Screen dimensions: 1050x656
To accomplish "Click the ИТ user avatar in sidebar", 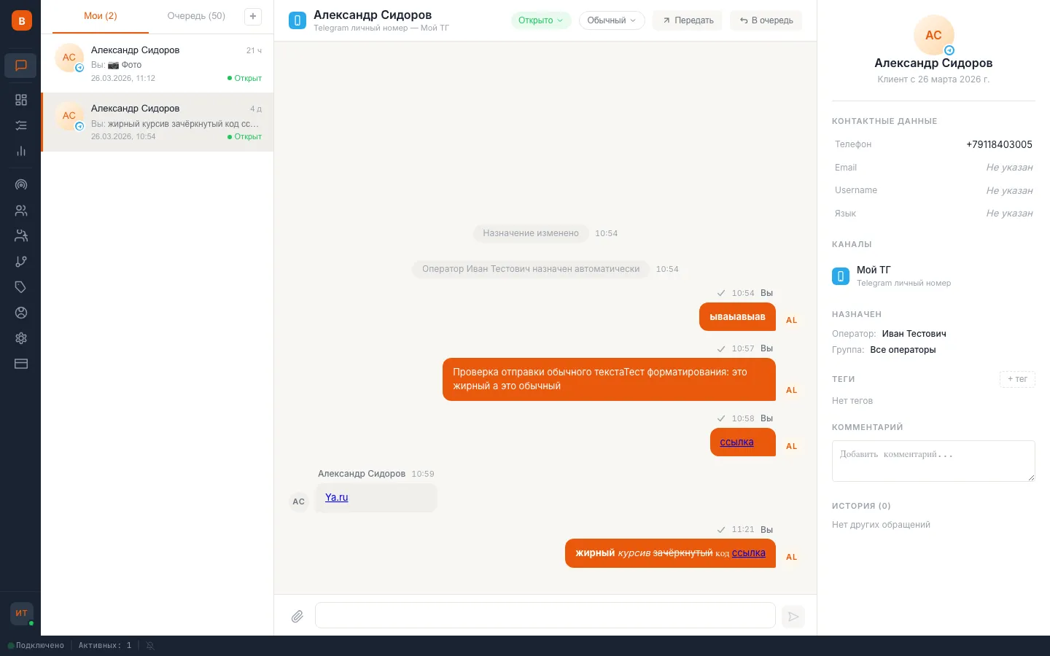I will click(22, 613).
